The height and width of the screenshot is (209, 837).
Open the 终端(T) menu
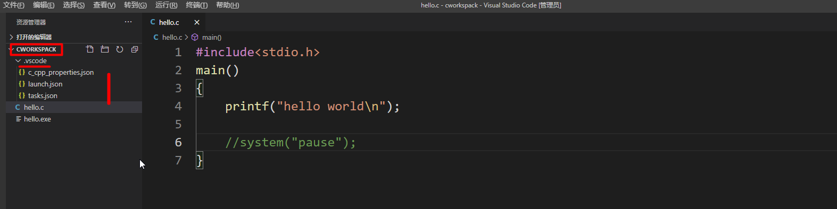coord(197,5)
